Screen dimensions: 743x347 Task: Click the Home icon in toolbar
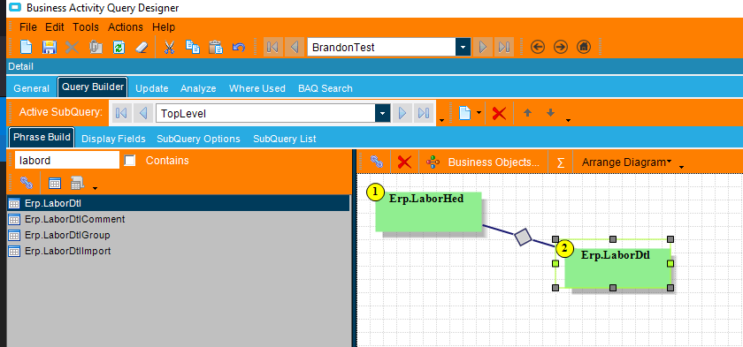pyautogui.click(x=584, y=48)
